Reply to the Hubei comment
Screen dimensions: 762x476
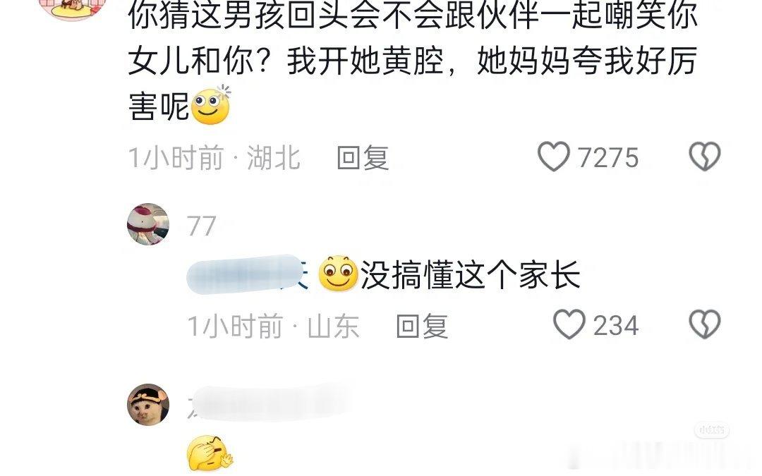pyautogui.click(x=363, y=158)
